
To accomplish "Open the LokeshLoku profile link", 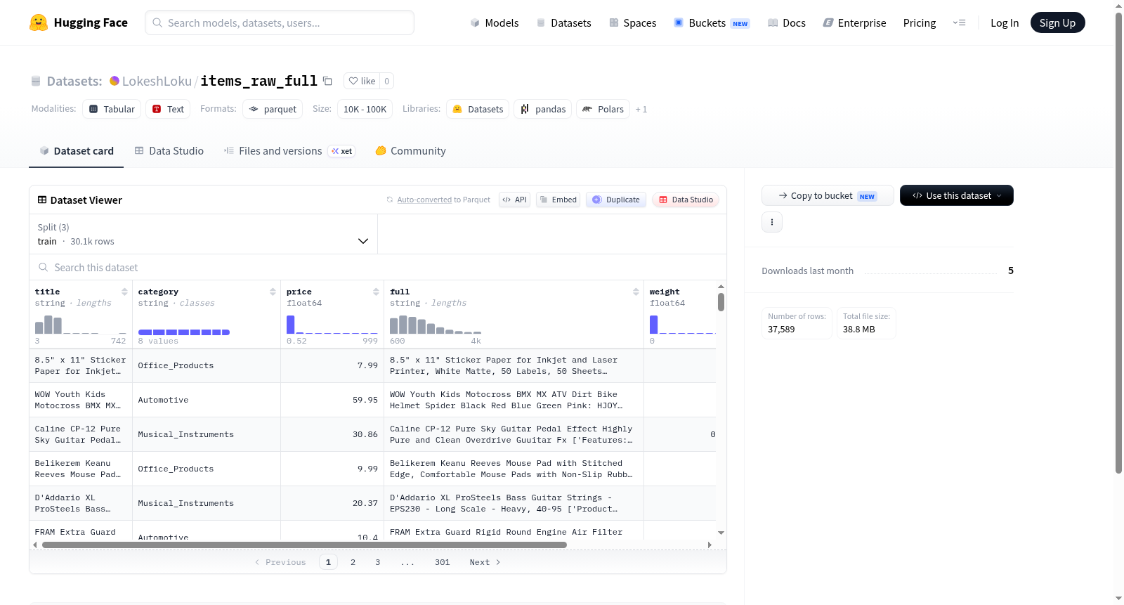I will click(157, 81).
